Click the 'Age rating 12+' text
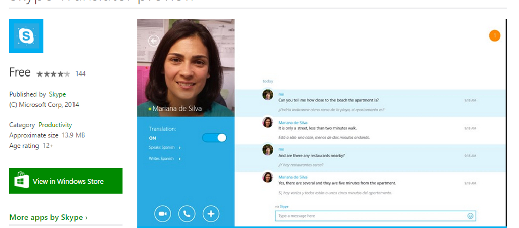The height and width of the screenshot is (228, 519). (x=31, y=145)
